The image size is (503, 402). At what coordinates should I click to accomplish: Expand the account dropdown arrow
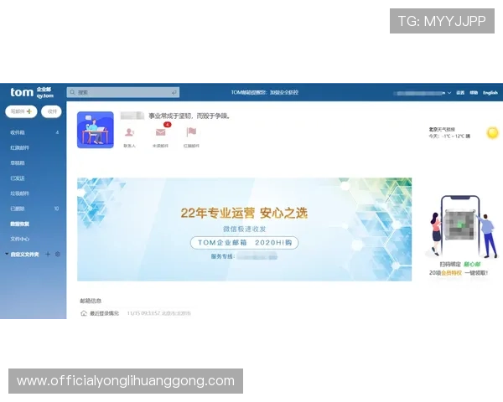coord(449,93)
